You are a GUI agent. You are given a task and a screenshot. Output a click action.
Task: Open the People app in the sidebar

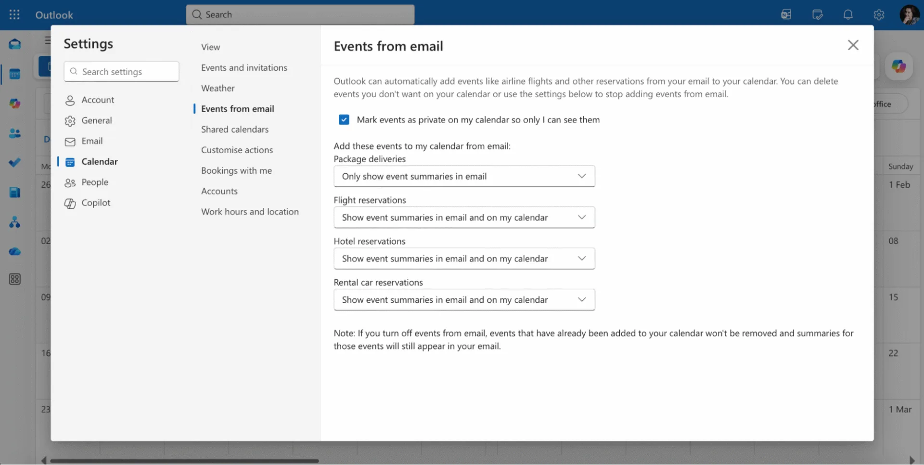(14, 133)
